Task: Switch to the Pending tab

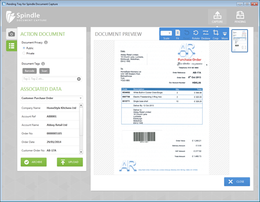Action: (x=240, y=17)
